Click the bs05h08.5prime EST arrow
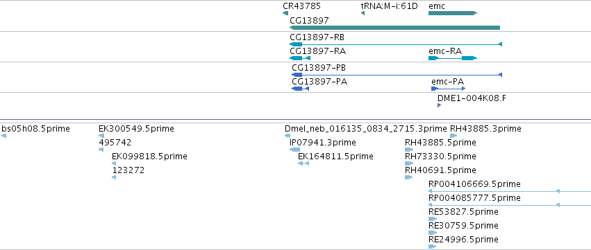Screen dimensions: 591x250 [x=3, y=136]
